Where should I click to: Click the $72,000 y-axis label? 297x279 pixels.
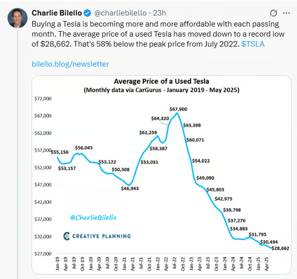(43, 99)
